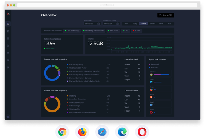This screenshot has width=205, height=139.
Task: Click the large Chrome logo below the window
Action: 62,132
